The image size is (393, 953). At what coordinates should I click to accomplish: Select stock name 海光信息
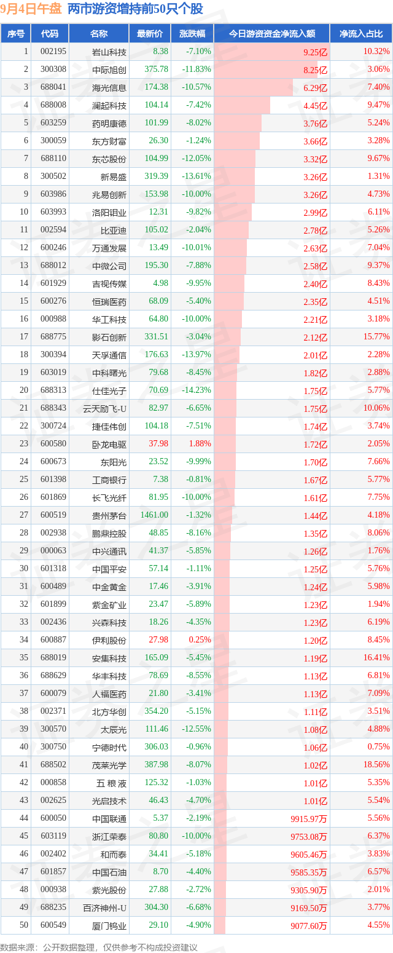coord(109,87)
